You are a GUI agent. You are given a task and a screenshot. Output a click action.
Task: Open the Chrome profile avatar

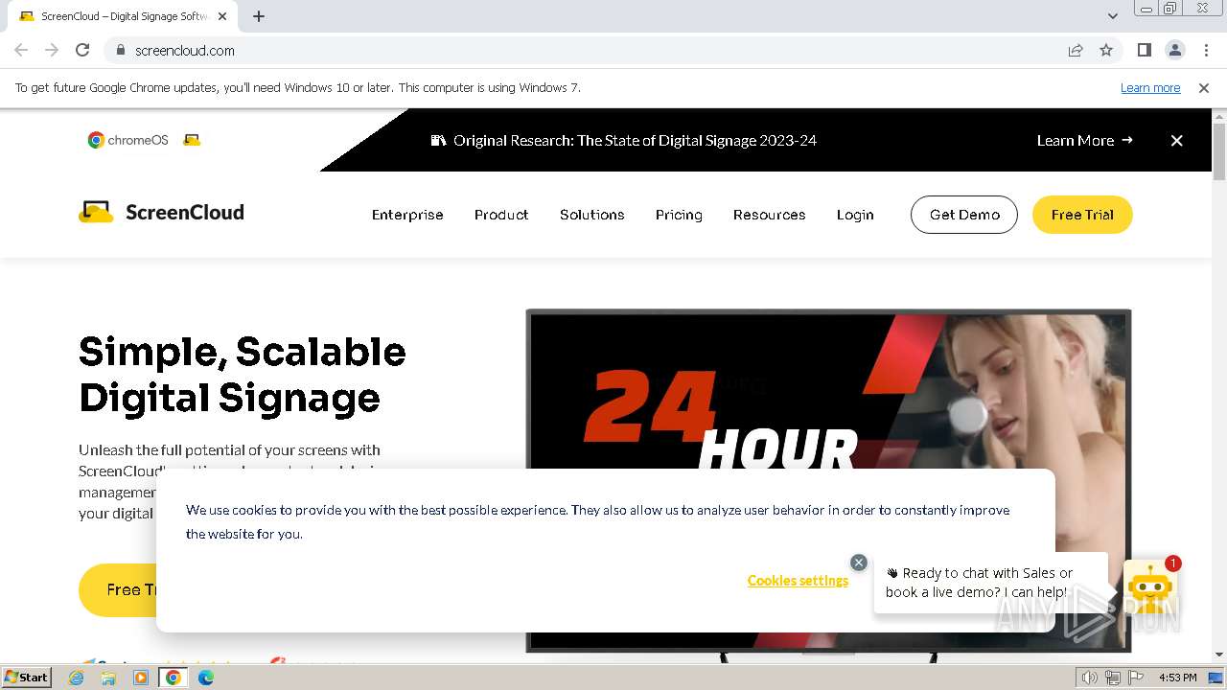point(1174,50)
